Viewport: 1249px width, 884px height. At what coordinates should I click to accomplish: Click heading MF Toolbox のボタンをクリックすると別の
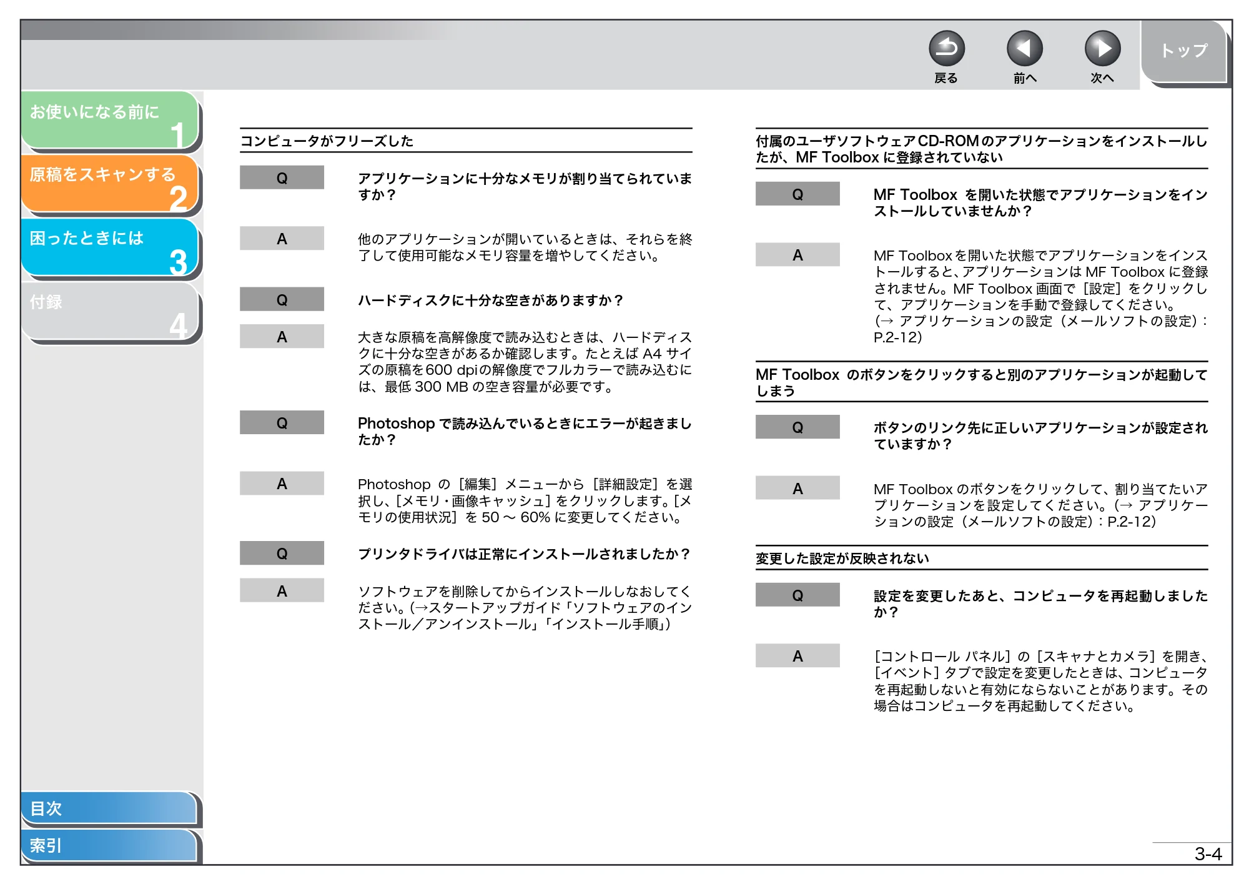click(x=981, y=382)
